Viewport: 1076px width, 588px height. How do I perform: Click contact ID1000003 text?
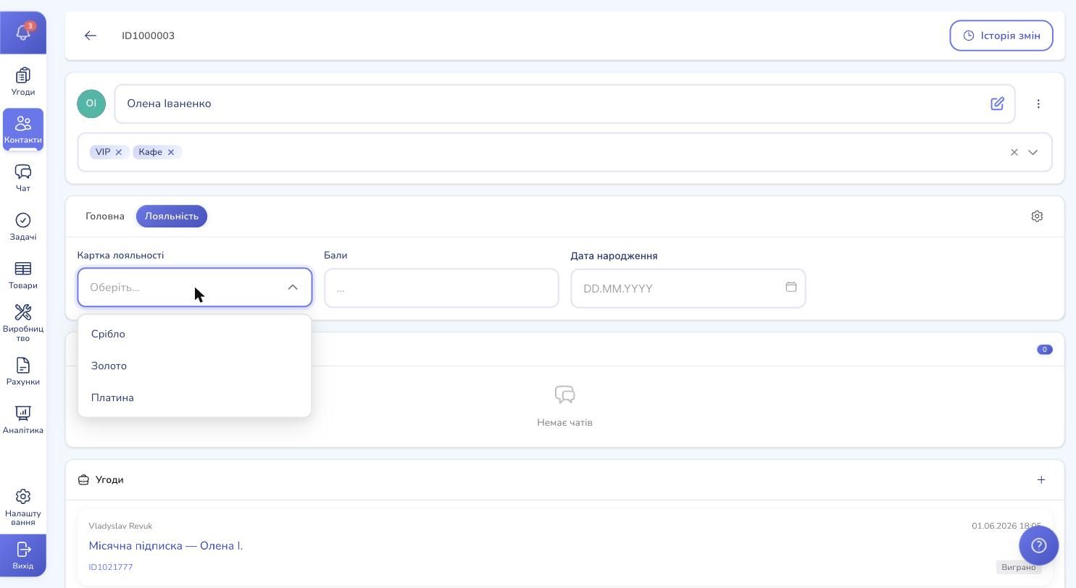149,35
